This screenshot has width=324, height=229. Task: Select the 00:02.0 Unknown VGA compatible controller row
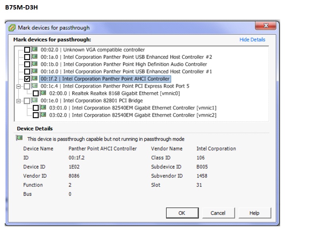[93, 50]
